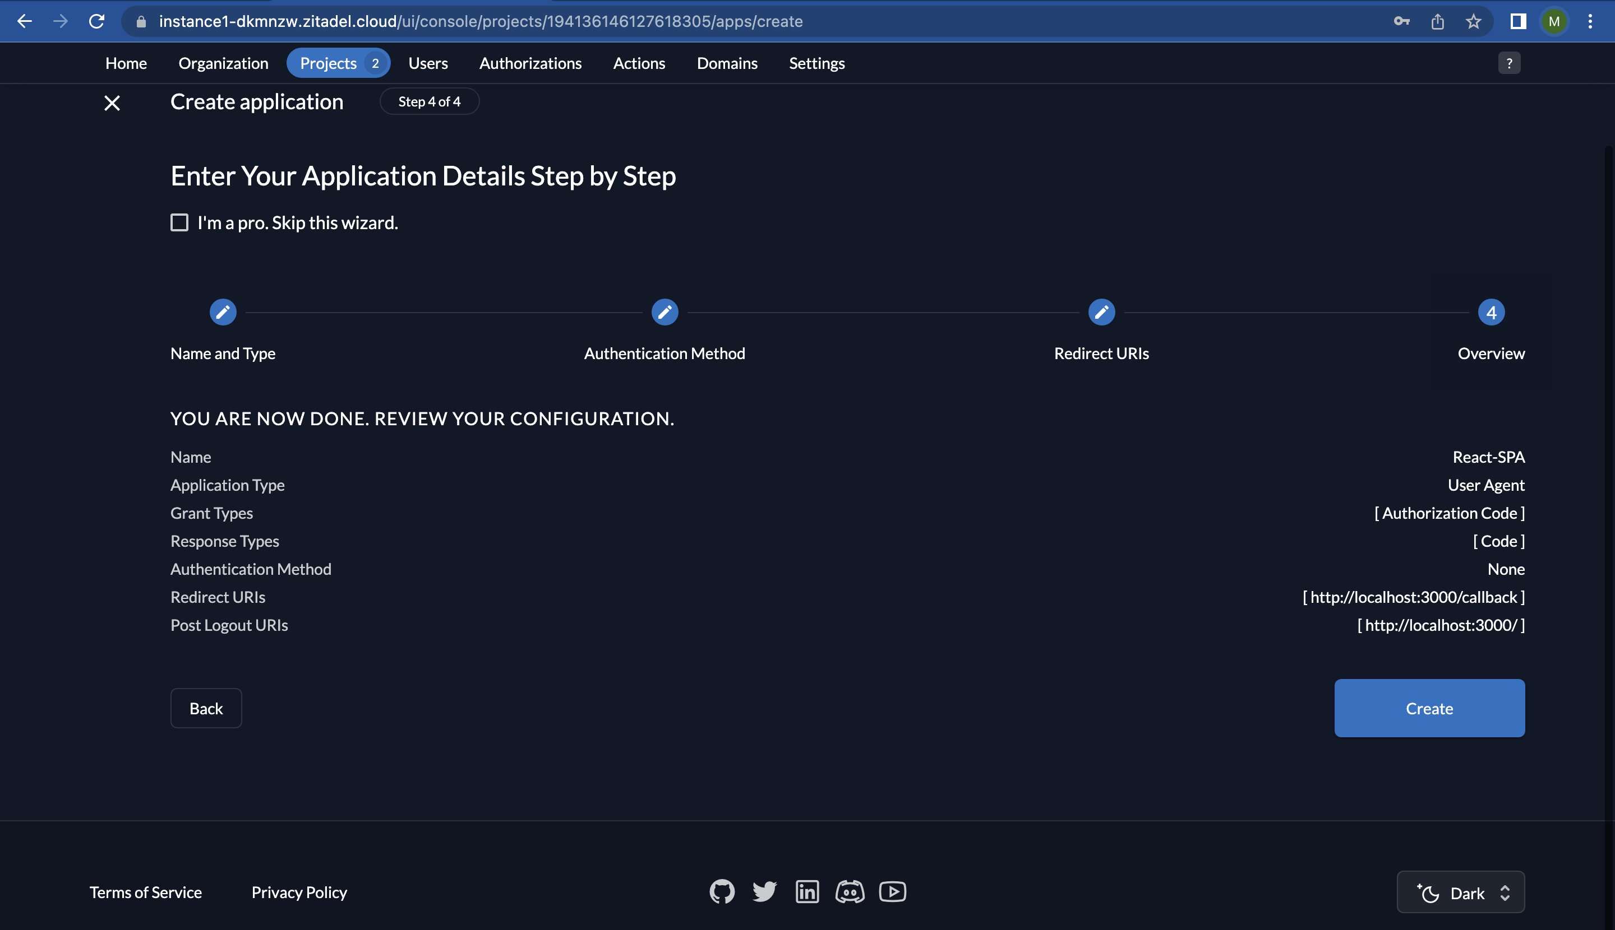Click the LinkedIn footer icon
The height and width of the screenshot is (930, 1615).
click(807, 891)
